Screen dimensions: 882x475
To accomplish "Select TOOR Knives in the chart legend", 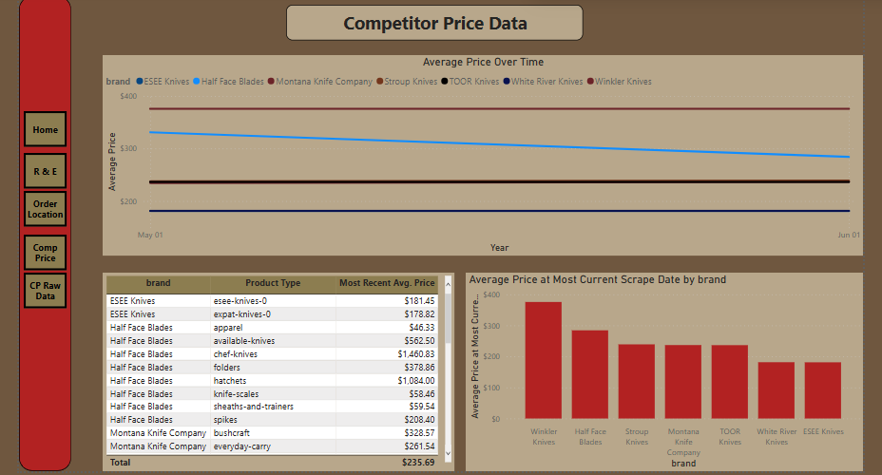I will [x=470, y=82].
